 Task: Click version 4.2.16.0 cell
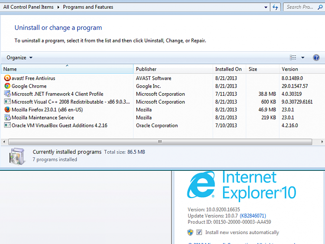point(289,125)
